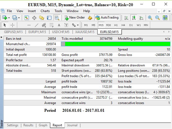This screenshot has height=129, width=172.
Task: Open the tester Results tab
Action: (28, 125)
